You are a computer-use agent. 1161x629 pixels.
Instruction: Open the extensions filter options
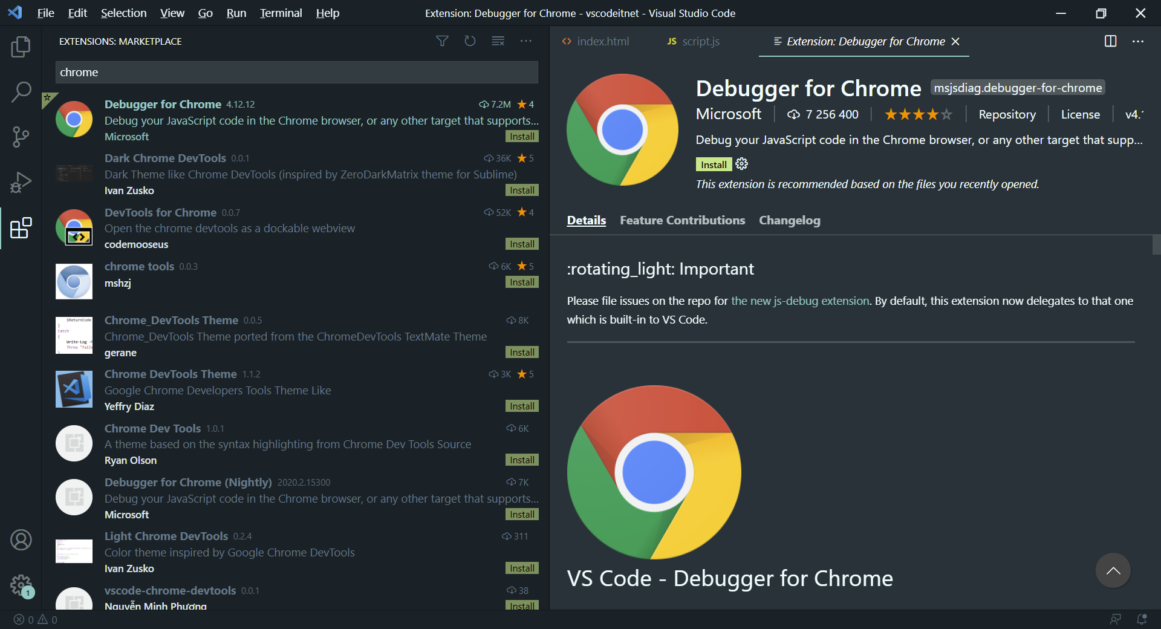click(442, 41)
